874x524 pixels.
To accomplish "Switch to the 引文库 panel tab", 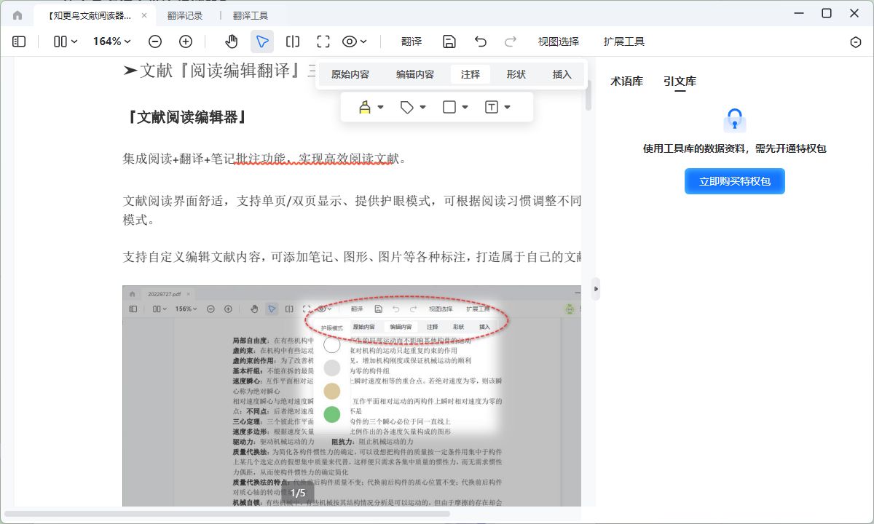I will pyautogui.click(x=680, y=82).
